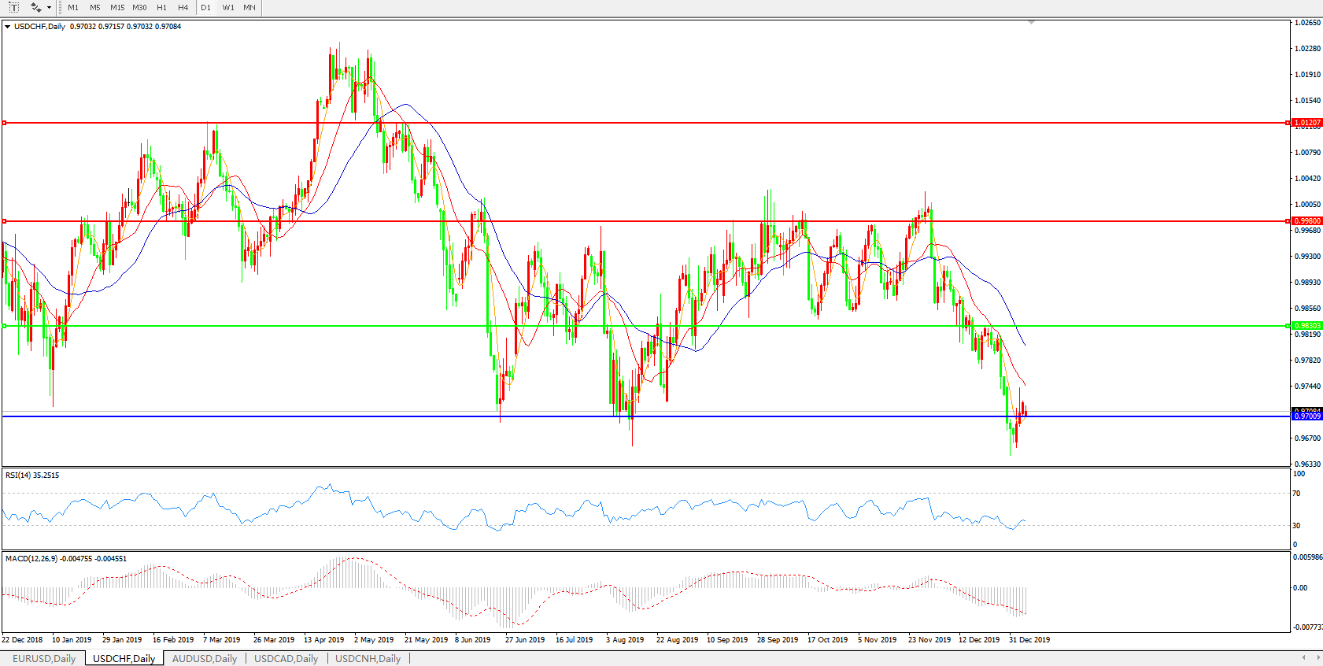Select the H4 timeframe button
Screen dimensions: 1323x666
[x=183, y=8]
